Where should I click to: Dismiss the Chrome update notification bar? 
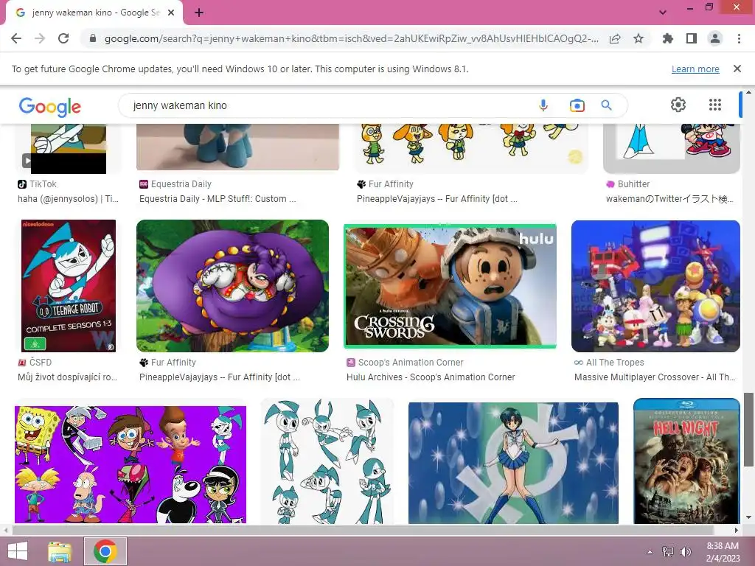click(x=737, y=69)
